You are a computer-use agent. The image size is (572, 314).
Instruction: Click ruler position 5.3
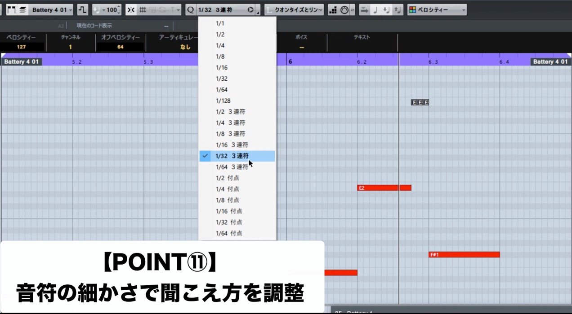click(148, 62)
